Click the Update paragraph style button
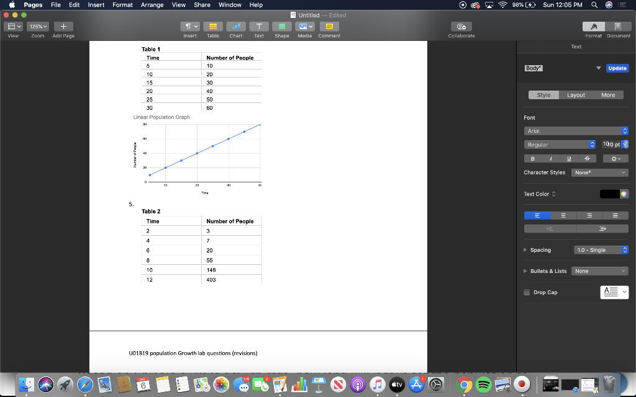The width and height of the screenshot is (636, 397). (617, 68)
